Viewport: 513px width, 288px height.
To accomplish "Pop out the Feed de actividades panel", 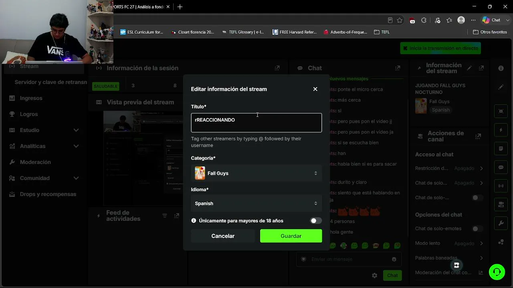I will point(177,216).
